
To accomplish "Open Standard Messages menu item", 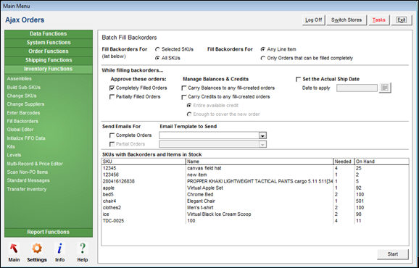I will coord(28,180).
